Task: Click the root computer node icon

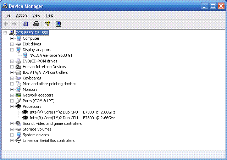Action: [x=12, y=33]
